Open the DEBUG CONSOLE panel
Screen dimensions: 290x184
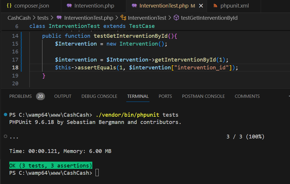[x=99, y=96]
